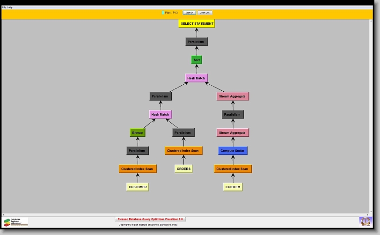Select the ORDERS table node

point(183,169)
